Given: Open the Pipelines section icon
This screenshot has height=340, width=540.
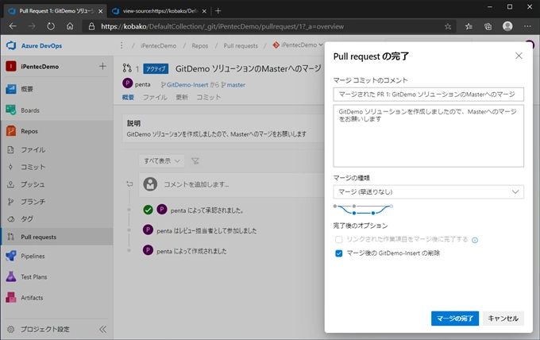Looking at the screenshot, I should pyautogui.click(x=11, y=256).
